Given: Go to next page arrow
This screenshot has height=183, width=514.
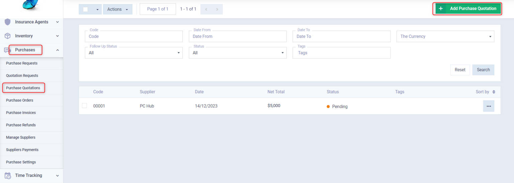Looking at the screenshot, I should tap(217, 9).
